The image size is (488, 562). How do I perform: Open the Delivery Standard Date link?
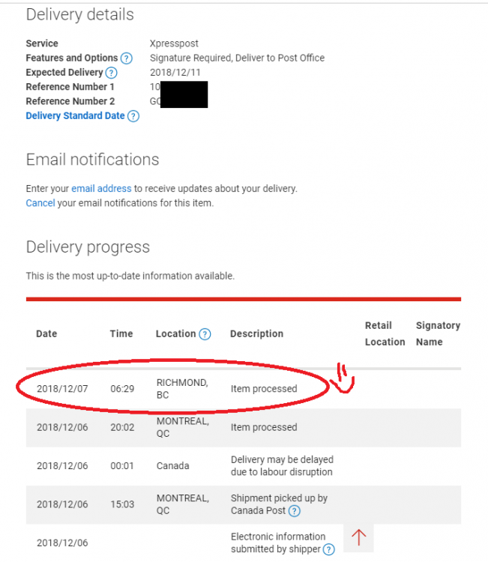pos(75,116)
